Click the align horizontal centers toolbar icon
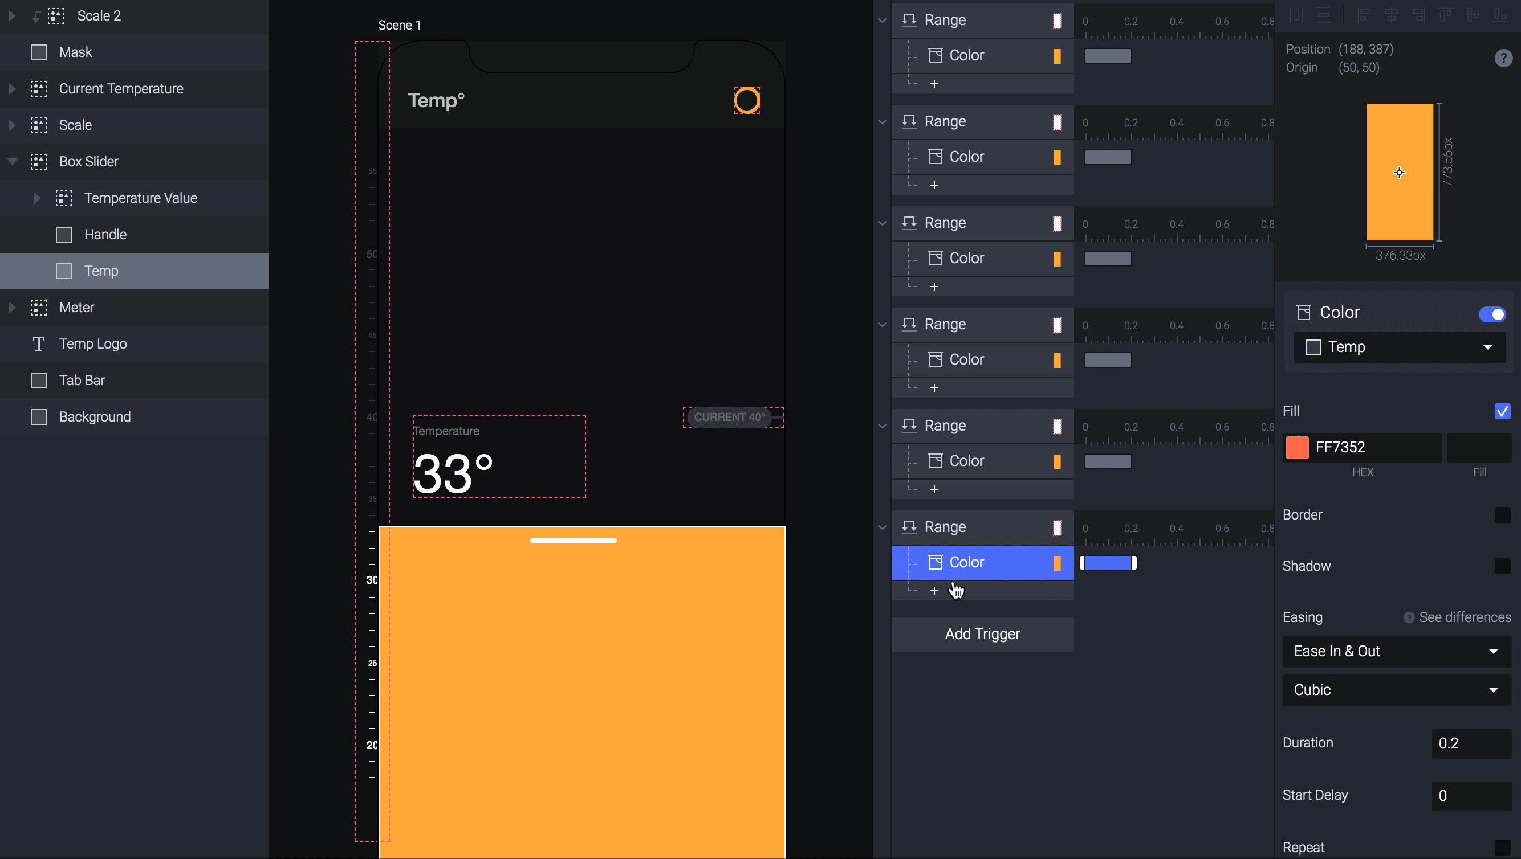The height and width of the screenshot is (859, 1521). point(1392,15)
